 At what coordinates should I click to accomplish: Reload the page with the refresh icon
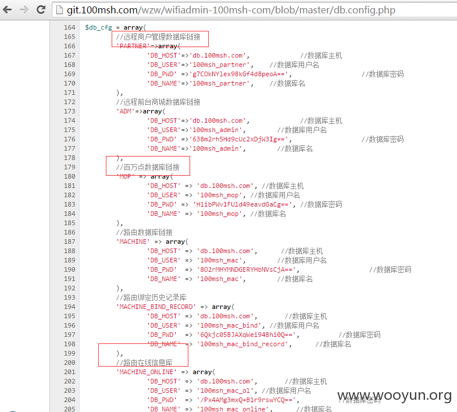pyautogui.click(x=41, y=10)
